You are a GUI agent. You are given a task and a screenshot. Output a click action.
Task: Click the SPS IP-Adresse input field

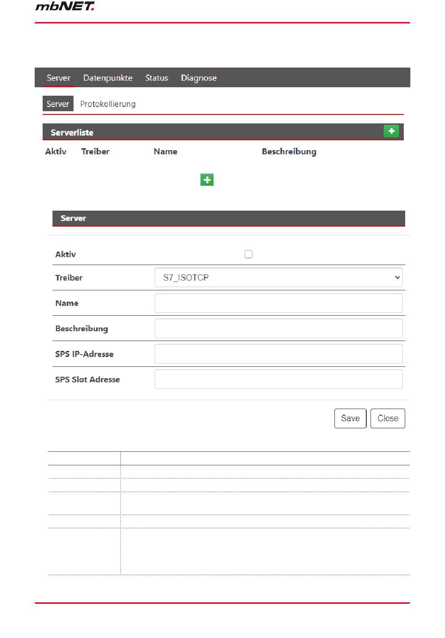click(279, 354)
